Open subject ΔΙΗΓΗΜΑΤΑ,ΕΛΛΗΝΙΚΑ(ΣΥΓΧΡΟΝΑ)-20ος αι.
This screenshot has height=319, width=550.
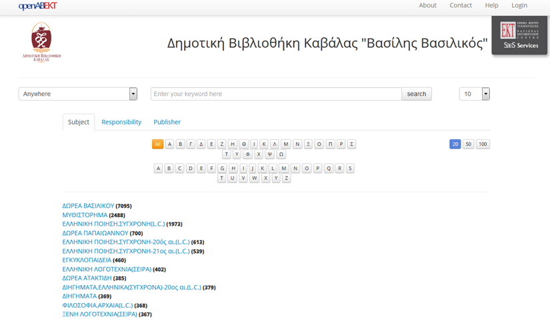pyautogui.click(x=131, y=287)
